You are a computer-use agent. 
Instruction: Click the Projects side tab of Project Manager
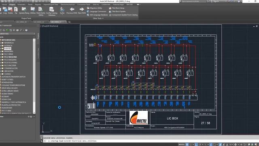(38, 36)
